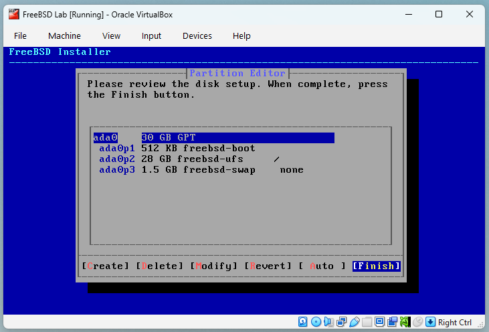489x332 pixels.
Task: Open the Machine menu
Action: [x=65, y=36]
